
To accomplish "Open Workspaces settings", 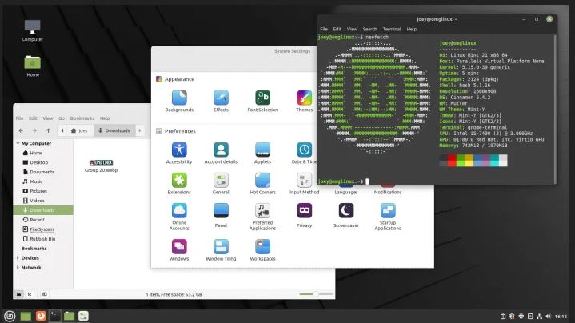I will tap(262, 250).
